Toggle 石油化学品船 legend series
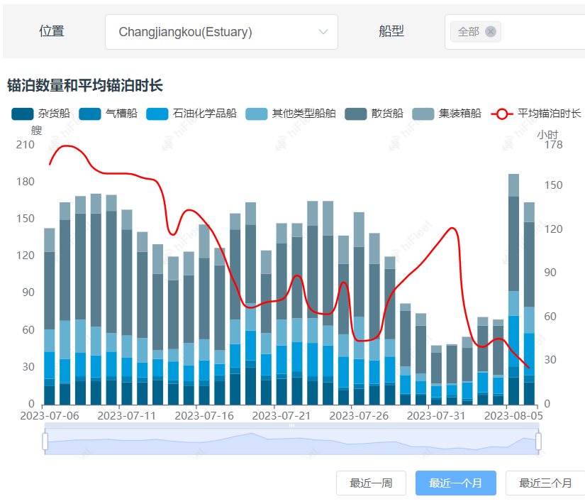Viewport: 585px width, 504px height. (191, 114)
